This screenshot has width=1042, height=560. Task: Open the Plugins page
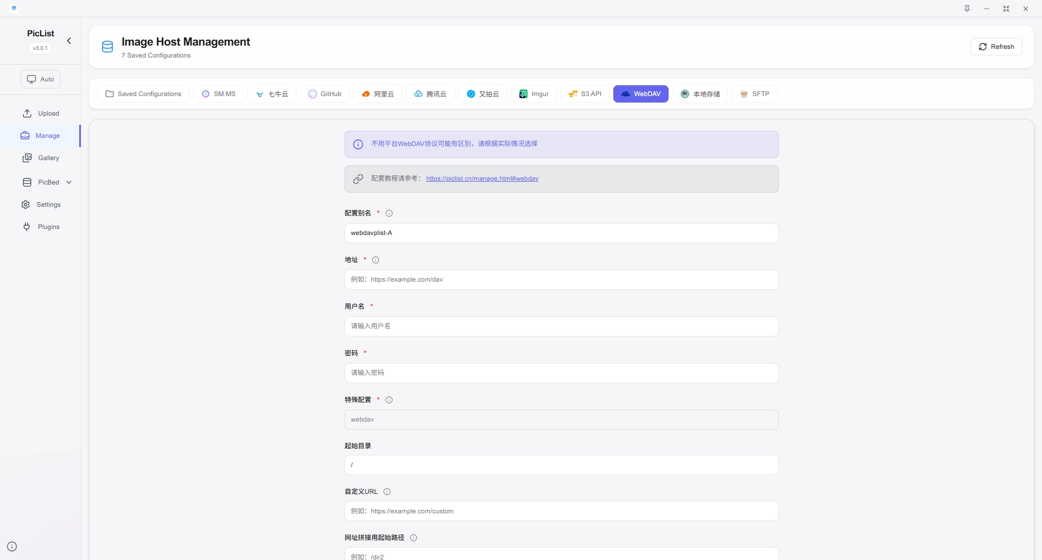point(41,227)
